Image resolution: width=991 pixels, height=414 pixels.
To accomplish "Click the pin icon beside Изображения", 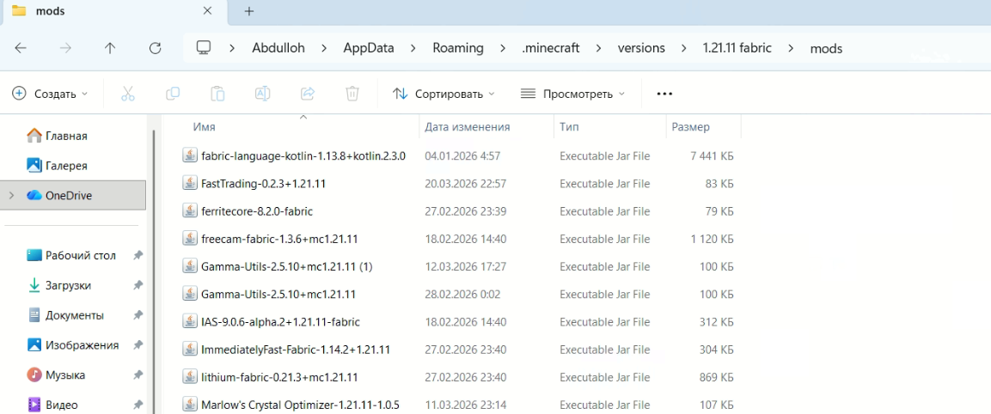I will coord(138,345).
